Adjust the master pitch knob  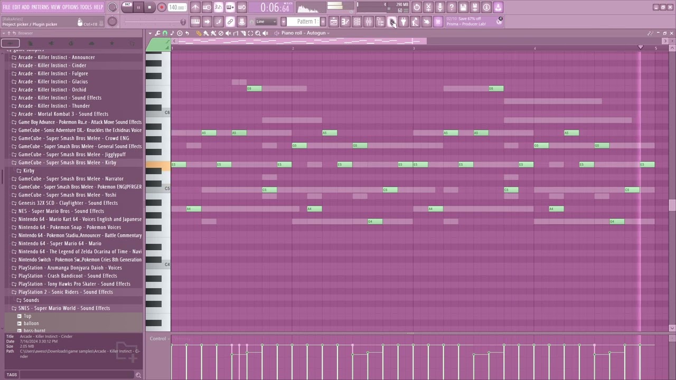(x=112, y=22)
